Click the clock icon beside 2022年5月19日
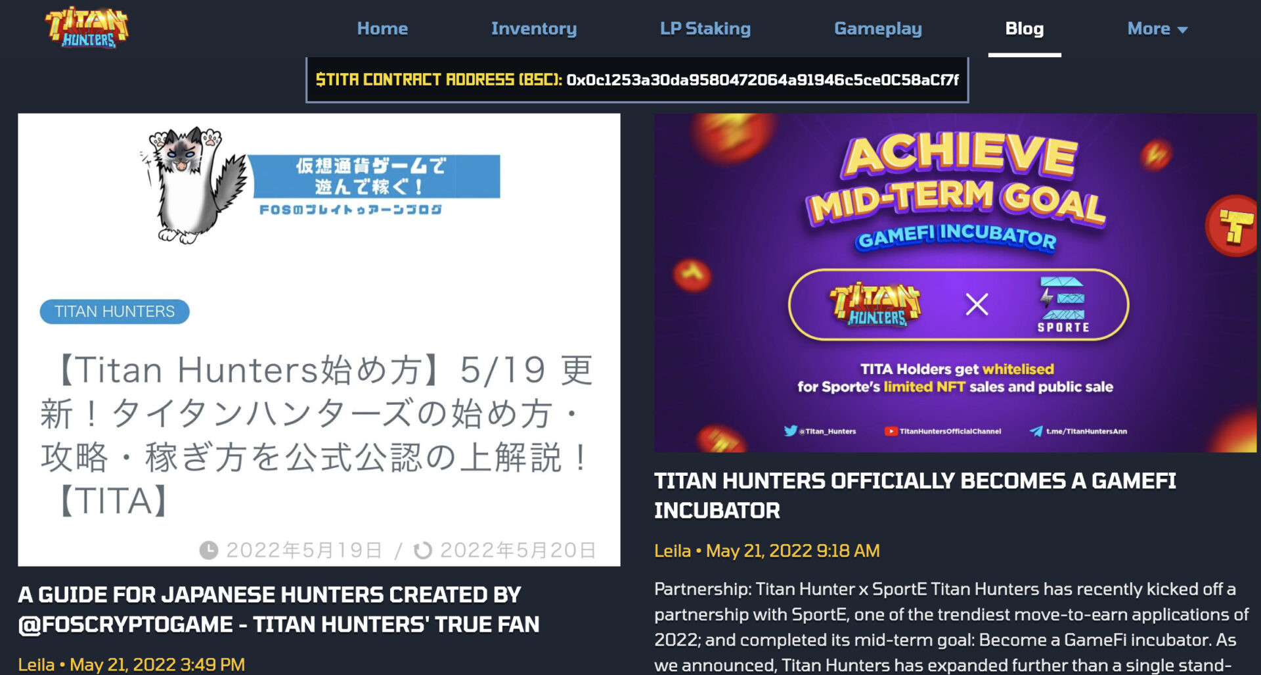 point(209,550)
